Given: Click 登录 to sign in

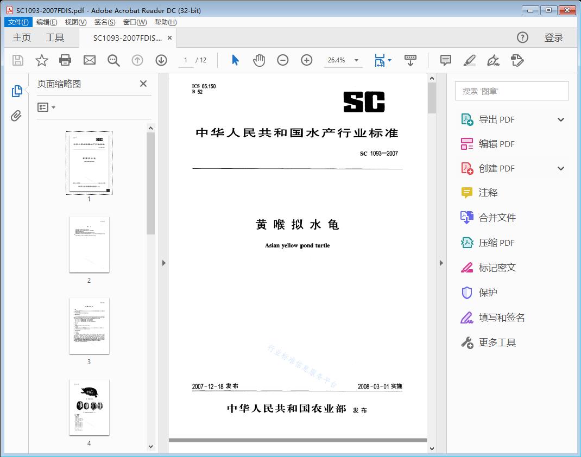Looking at the screenshot, I should point(555,37).
